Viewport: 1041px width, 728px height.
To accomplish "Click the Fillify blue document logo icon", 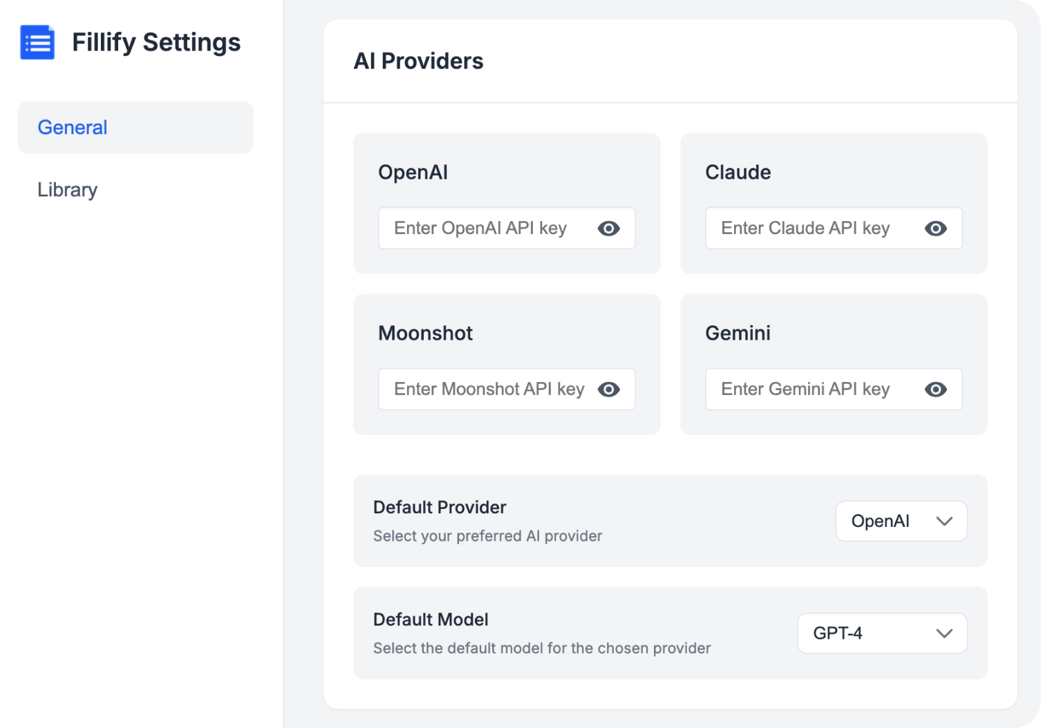I will click(37, 43).
